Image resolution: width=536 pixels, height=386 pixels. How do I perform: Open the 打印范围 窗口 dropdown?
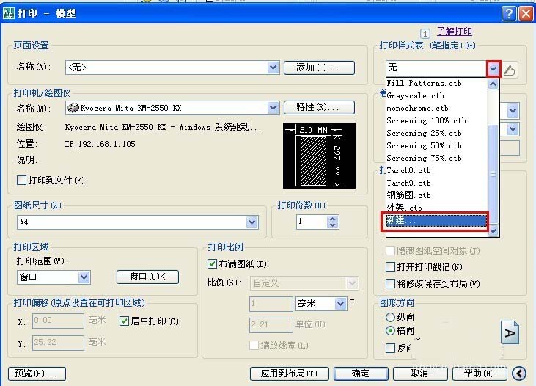click(84, 277)
